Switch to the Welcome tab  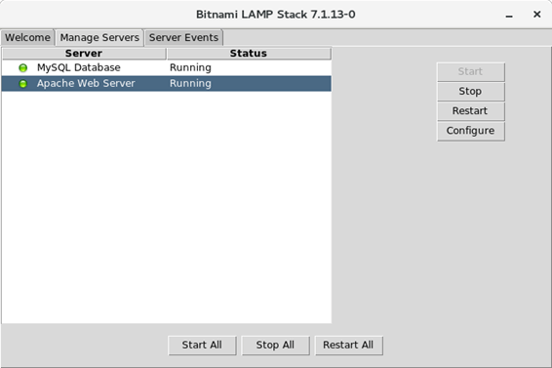27,38
